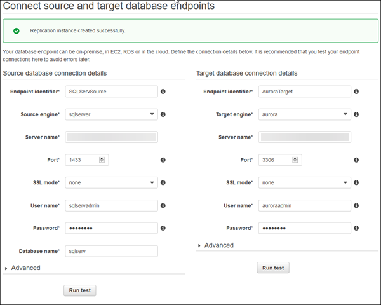The height and width of the screenshot is (305, 381).
Task: Click info icon next to Source engine
Action: point(163,114)
